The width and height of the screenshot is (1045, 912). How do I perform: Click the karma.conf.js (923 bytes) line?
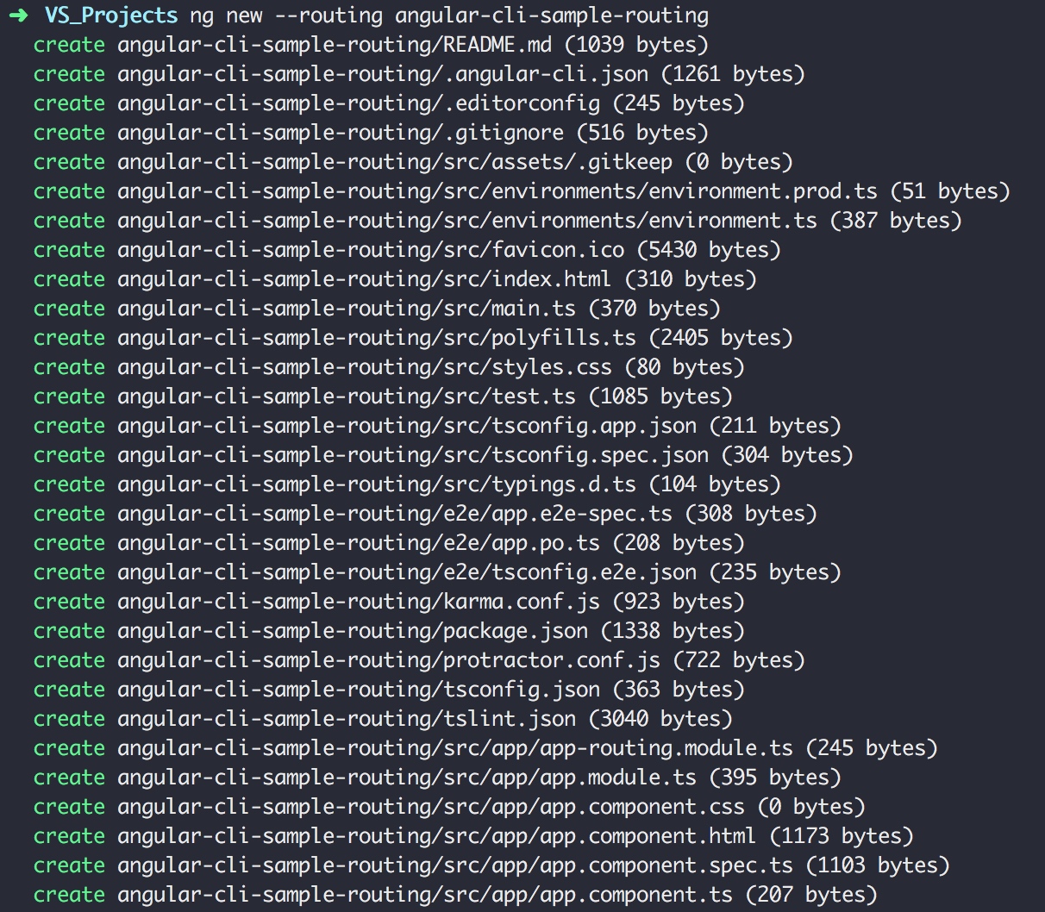coord(389,602)
